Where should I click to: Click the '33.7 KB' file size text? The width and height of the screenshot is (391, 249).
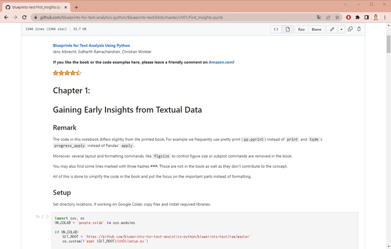80,29
